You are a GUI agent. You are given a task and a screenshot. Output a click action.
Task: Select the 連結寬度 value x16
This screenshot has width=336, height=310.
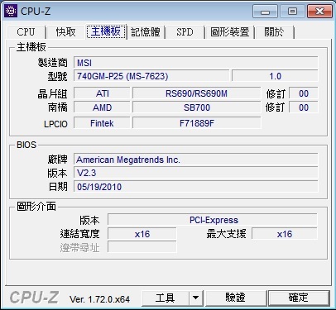[142, 234]
